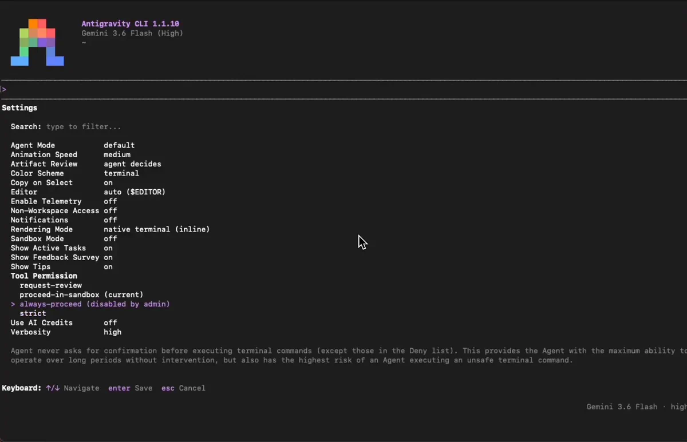Open the Verbosity setting
This screenshot has height=442, width=687.
click(66, 332)
